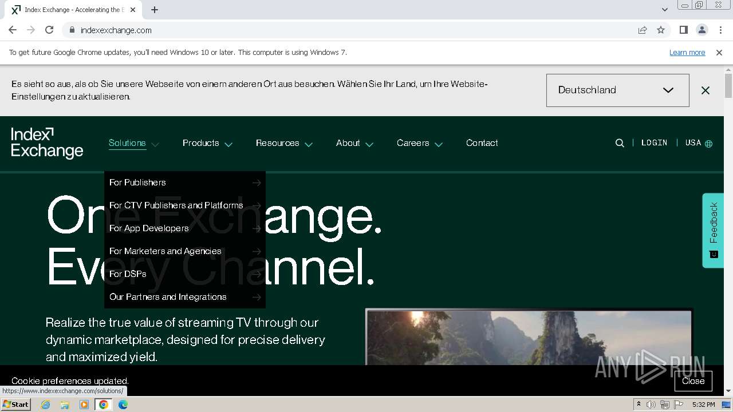
Task: Open the Resources navigation item
Action: tap(278, 143)
